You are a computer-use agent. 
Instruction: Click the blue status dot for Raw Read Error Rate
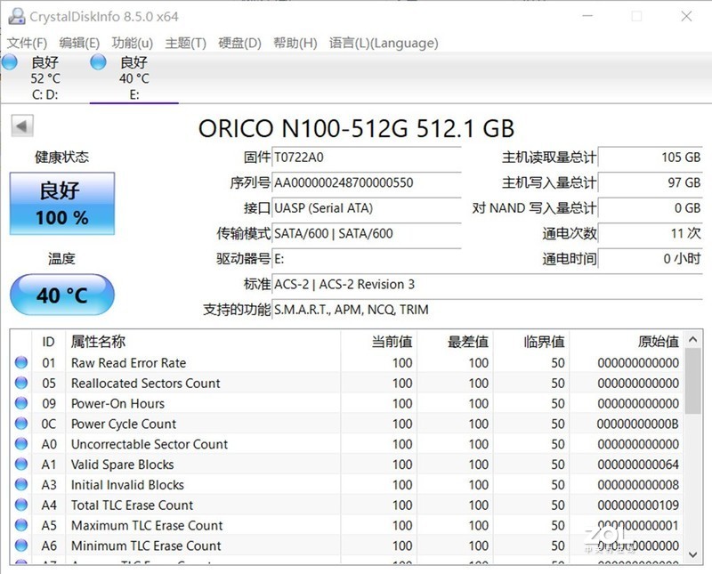(21, 363)
